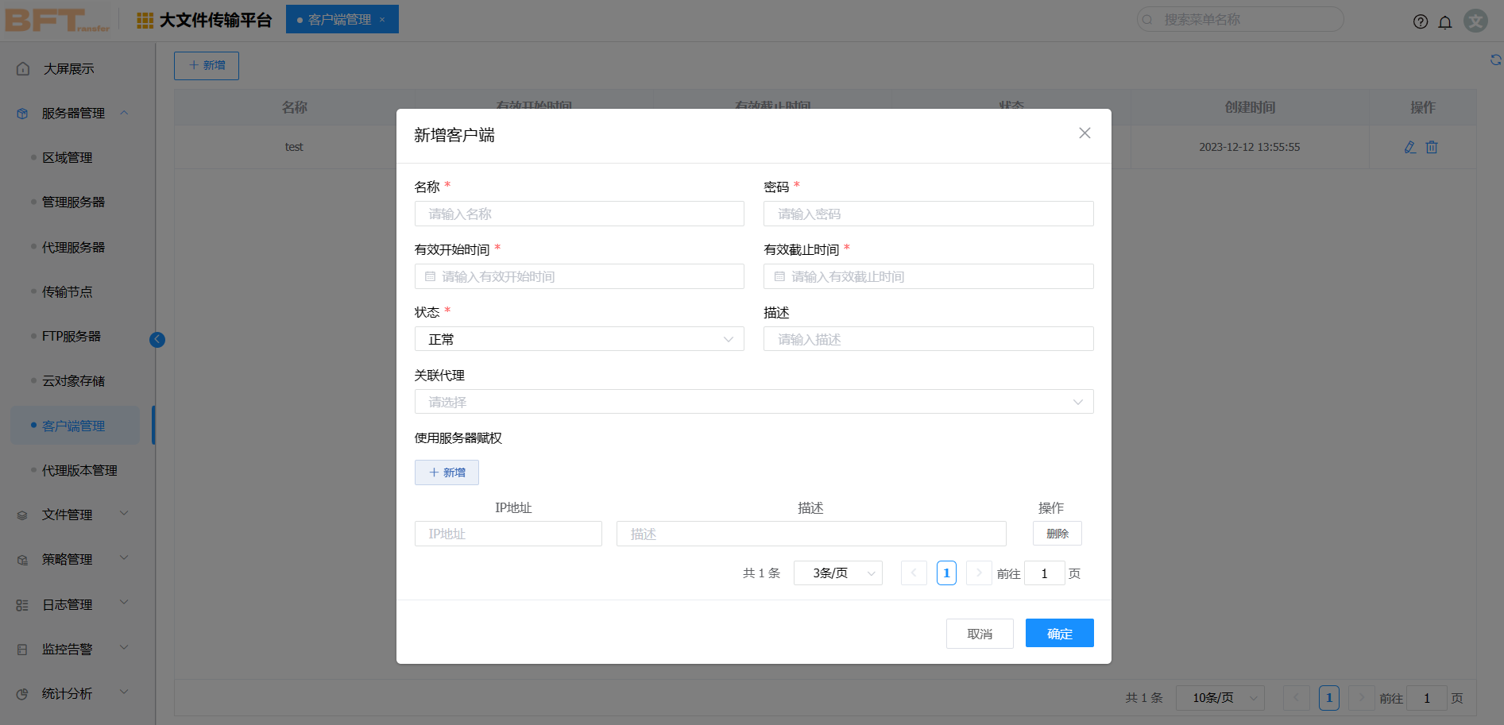1504x725 pixels.
Task: Click the 确定 confirm button
Action: tap(1059, 633)
